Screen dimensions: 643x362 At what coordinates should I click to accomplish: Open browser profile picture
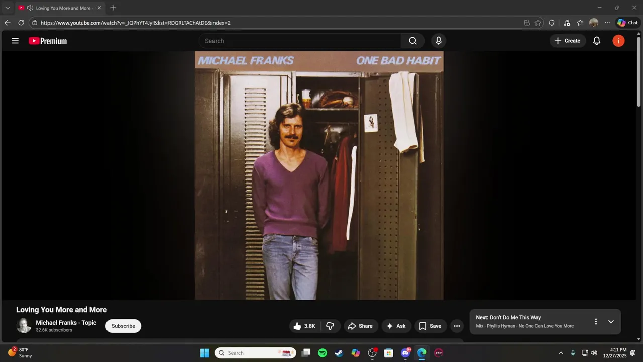point(594,23)
